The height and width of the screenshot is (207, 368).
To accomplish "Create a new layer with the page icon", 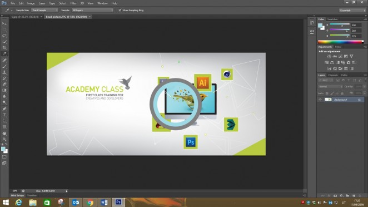I will pos(354,195).
